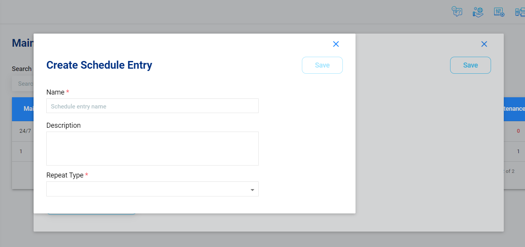The image size is (525, 247).
Task: Click inside the Description text area
Action: tap(152, 149)
